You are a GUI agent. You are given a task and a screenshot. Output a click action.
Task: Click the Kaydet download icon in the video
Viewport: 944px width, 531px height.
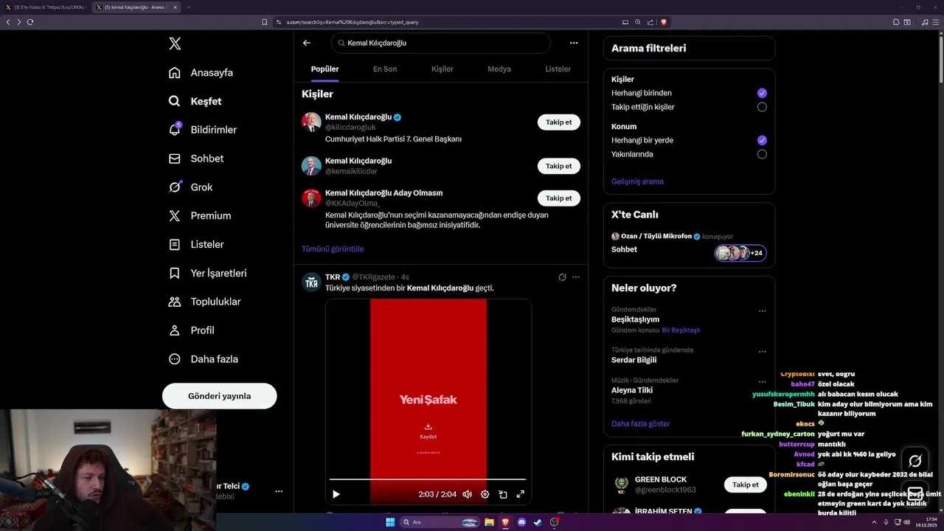428,427
